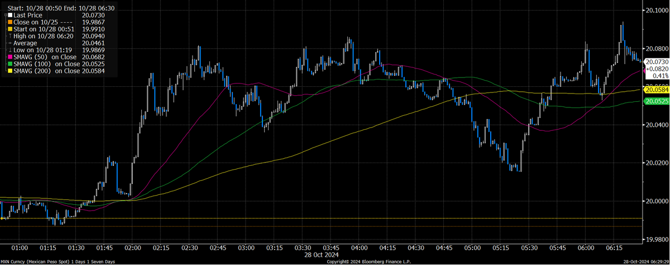Click the 05:30 time axis label
This screenshot has width=670, height=265.
[x=529, y=247]
